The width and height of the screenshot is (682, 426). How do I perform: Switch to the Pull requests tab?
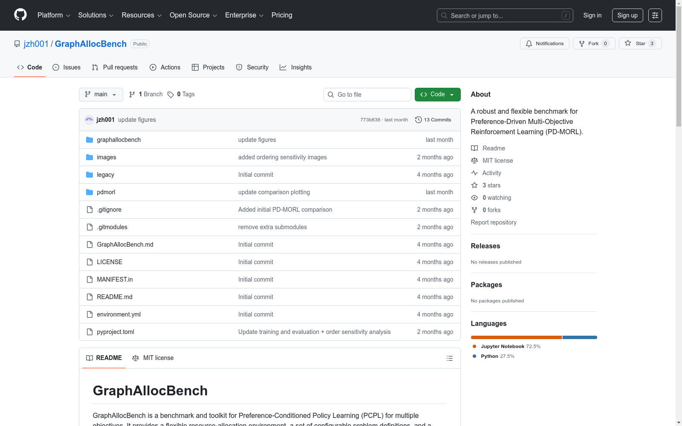point(115,67)
